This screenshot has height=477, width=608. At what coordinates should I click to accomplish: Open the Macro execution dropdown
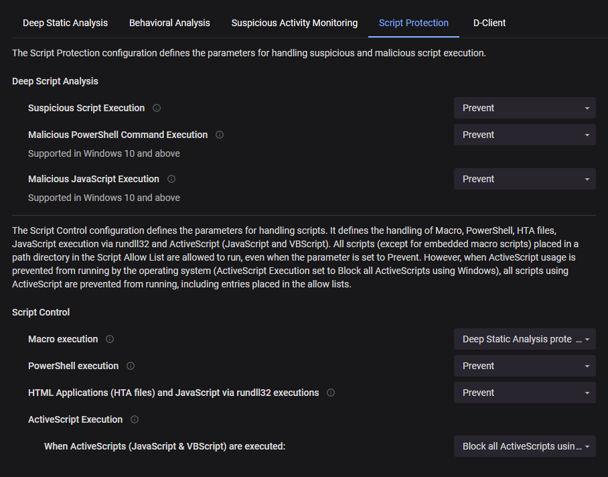click(524, 339)
